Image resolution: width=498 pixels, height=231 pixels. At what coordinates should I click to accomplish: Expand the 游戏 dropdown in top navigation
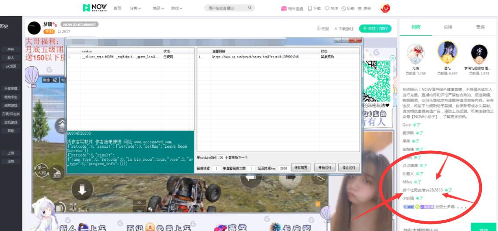pos(177,9)
